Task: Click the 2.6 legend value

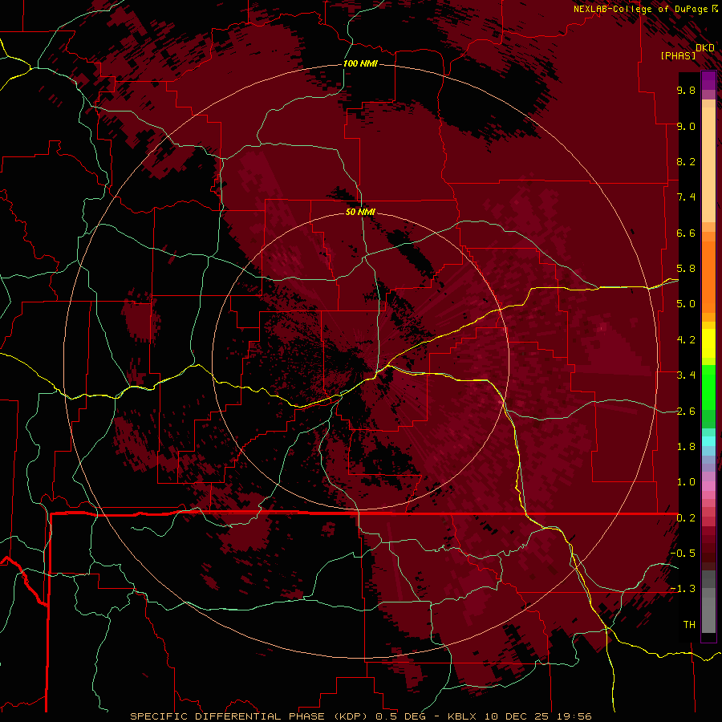Action: (x=686, y=412)
